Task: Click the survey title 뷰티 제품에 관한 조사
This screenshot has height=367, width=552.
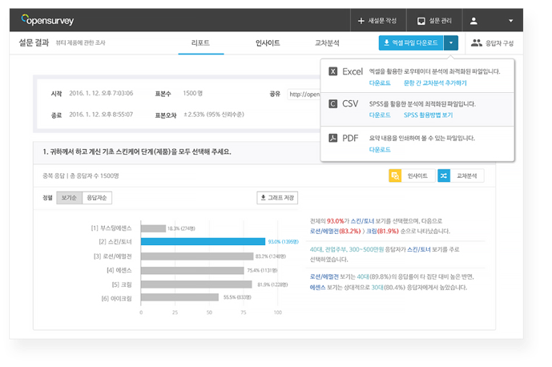Action: (81, 42)
